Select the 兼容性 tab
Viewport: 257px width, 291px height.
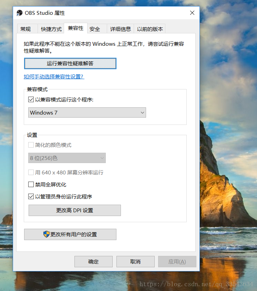(76, 28)
